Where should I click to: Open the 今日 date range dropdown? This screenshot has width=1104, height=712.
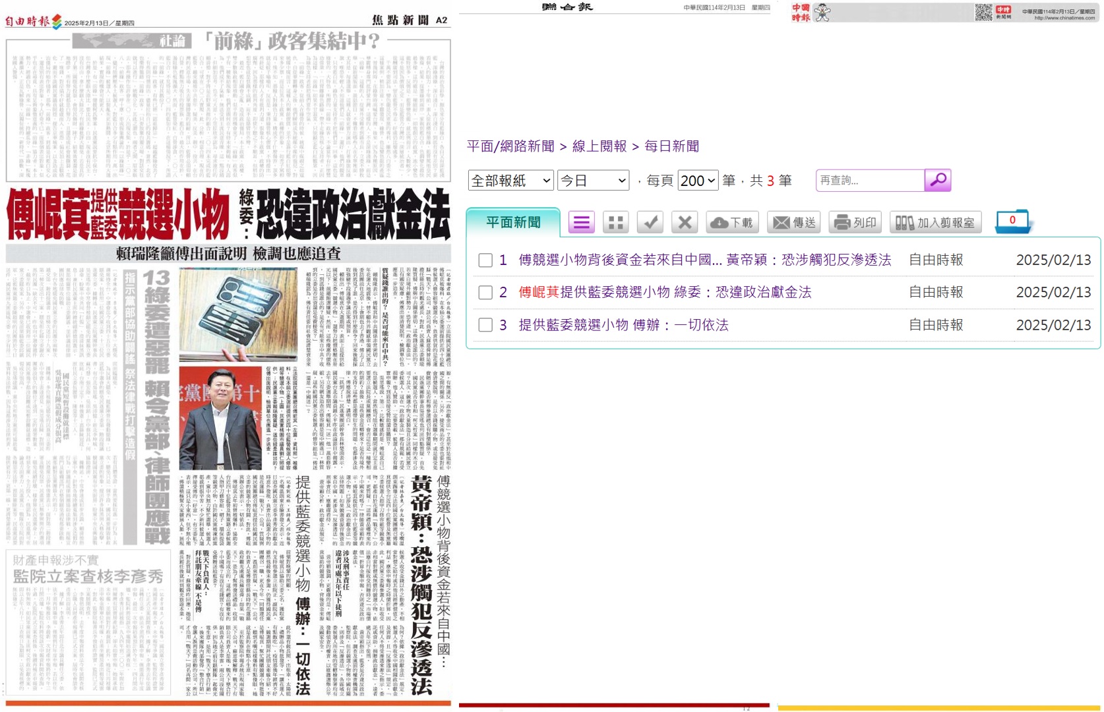coord(593,181)
